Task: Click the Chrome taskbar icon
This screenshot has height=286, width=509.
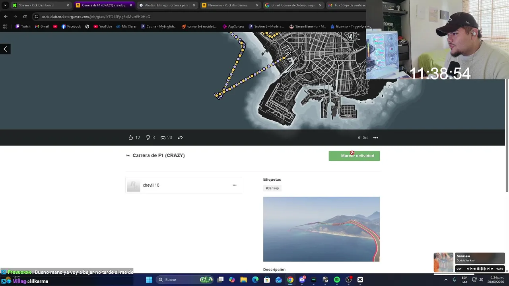Action: pyautogui.click(x=290, y=280)
